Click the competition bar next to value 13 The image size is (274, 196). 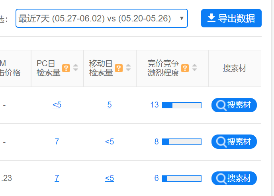click(182, 105)
